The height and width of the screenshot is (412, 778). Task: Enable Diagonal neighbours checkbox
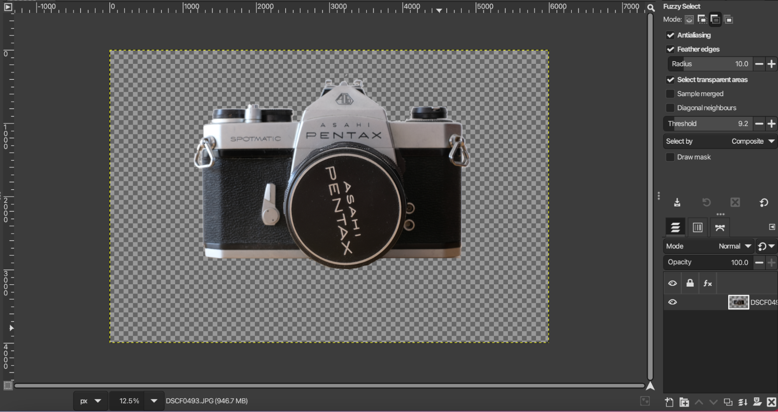tap(670, 108)
